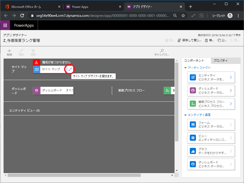Click the Edit (編集) pencil toolbar icon
244x183 pixels.
click(21, 51)
